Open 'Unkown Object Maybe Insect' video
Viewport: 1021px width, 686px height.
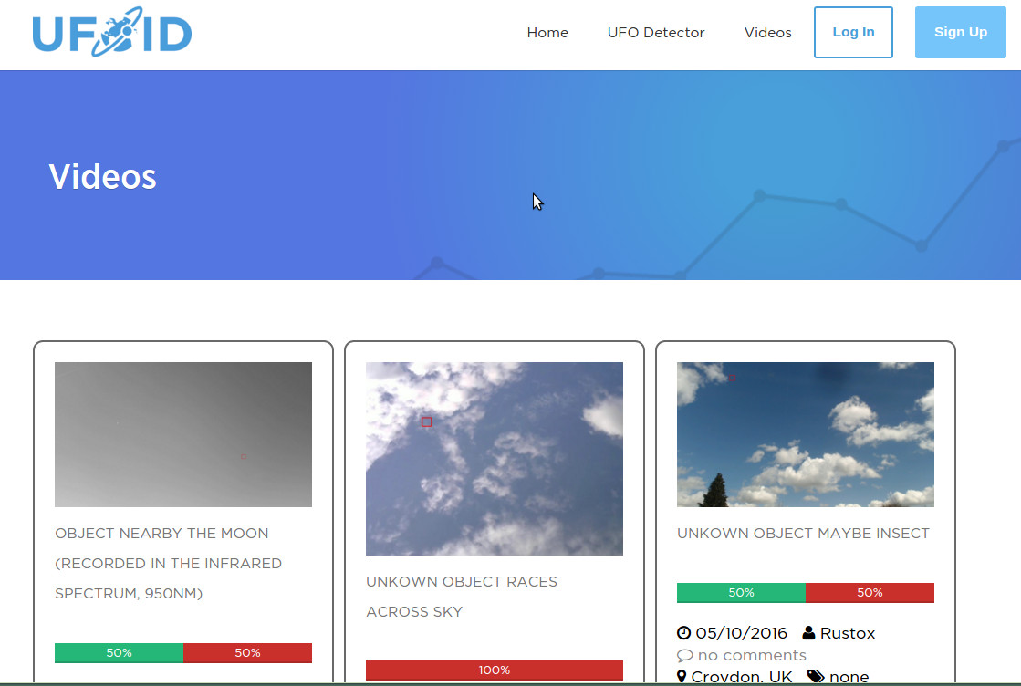pos(804,533)
